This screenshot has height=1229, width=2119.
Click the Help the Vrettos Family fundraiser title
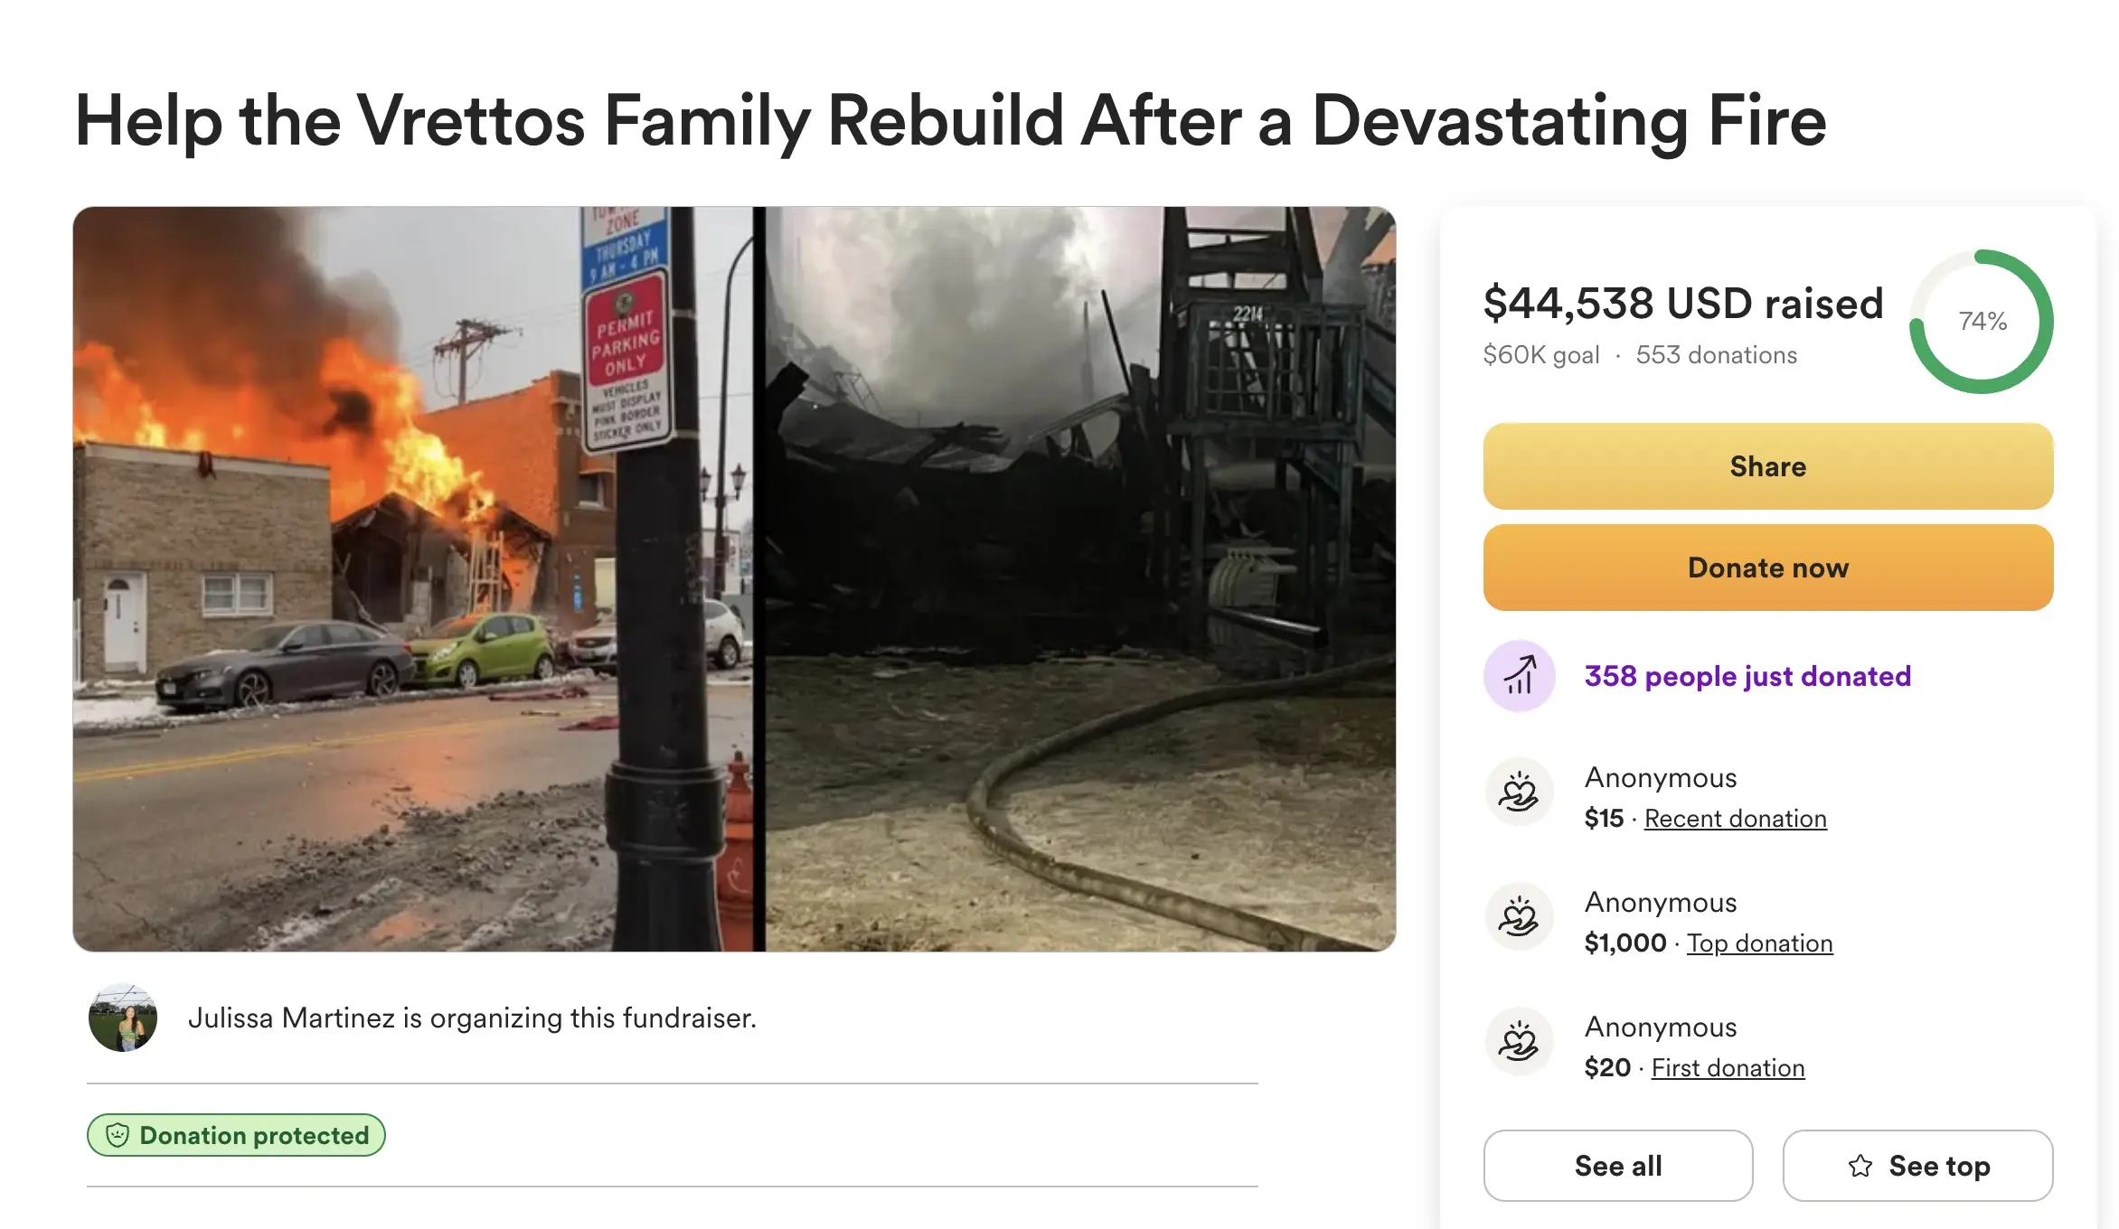tap(950, 120)
